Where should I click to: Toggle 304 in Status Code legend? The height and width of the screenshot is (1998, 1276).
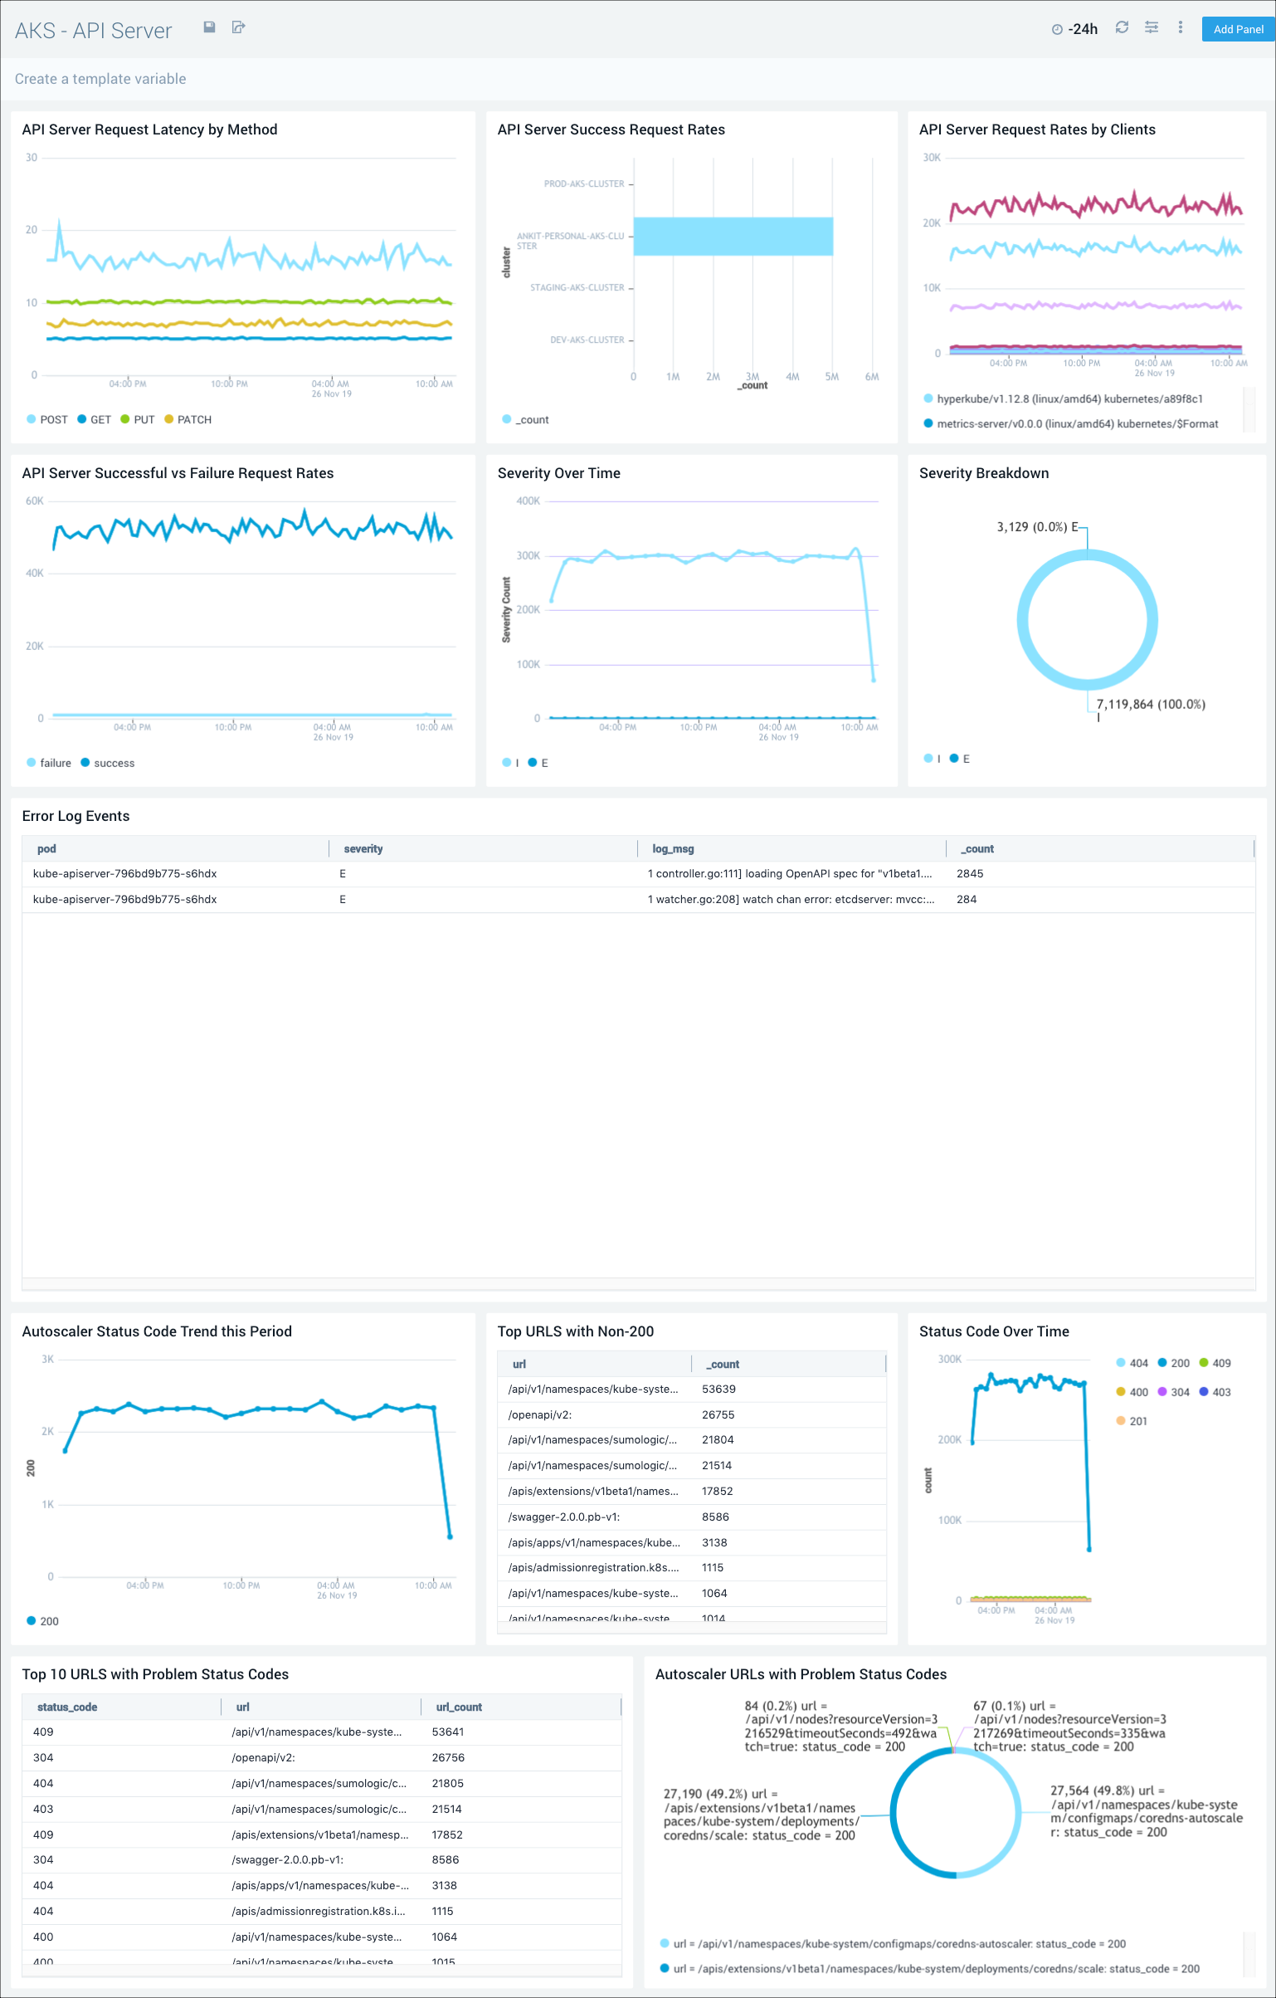click(x=1174, y=1392)
